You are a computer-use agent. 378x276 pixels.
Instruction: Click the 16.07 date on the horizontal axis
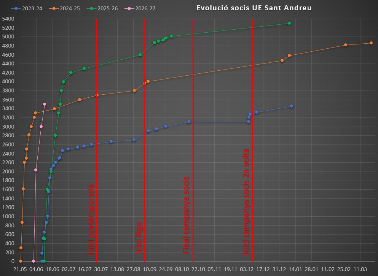click(x=85, y=269)
